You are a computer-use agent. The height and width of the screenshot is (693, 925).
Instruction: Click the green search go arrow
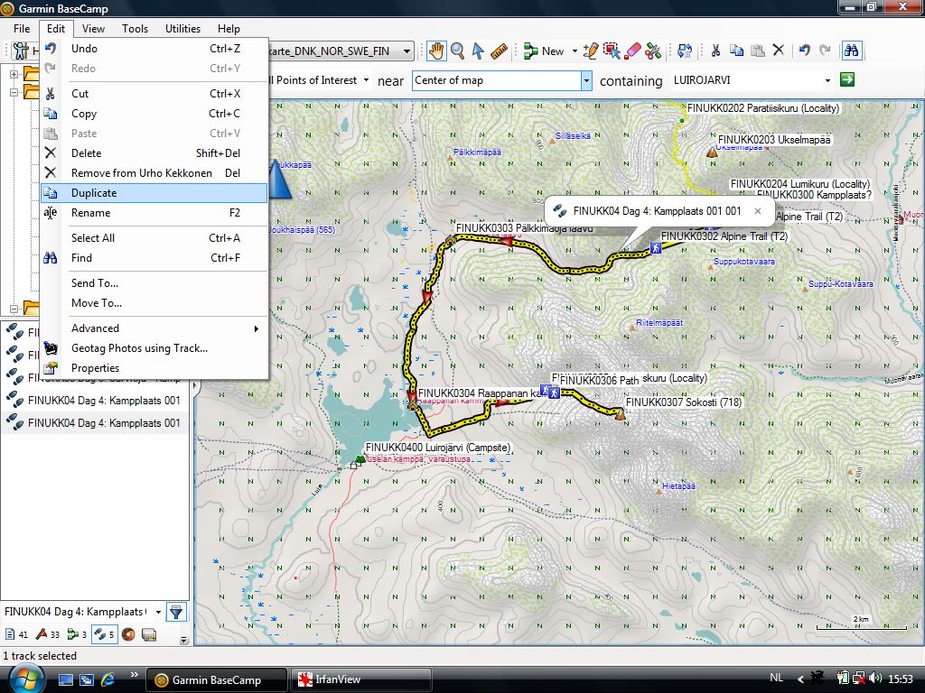846,80
